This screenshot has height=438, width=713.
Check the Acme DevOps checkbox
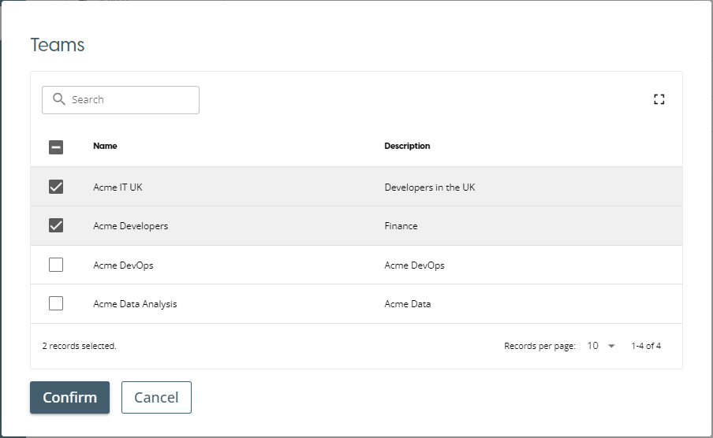point(56,265)
